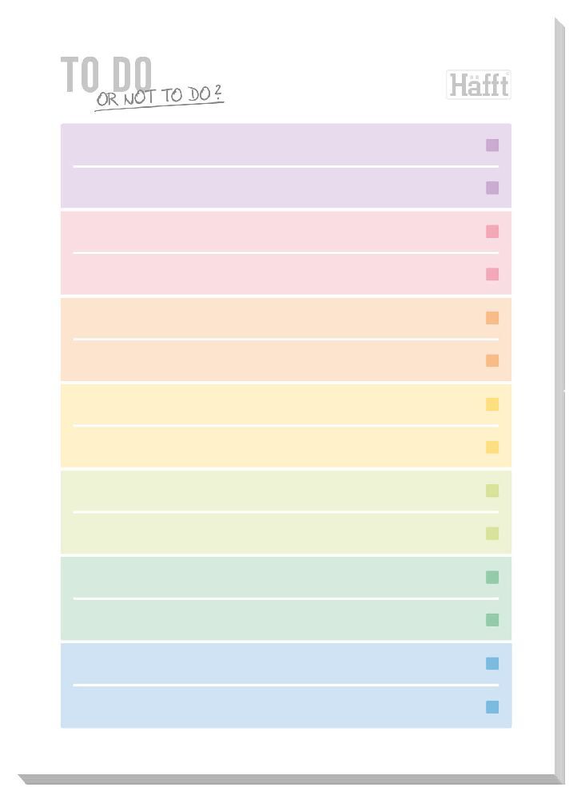Click the handwritten OR NOT TO DO text
Viewport: 581px width, 799px height.
159,97
